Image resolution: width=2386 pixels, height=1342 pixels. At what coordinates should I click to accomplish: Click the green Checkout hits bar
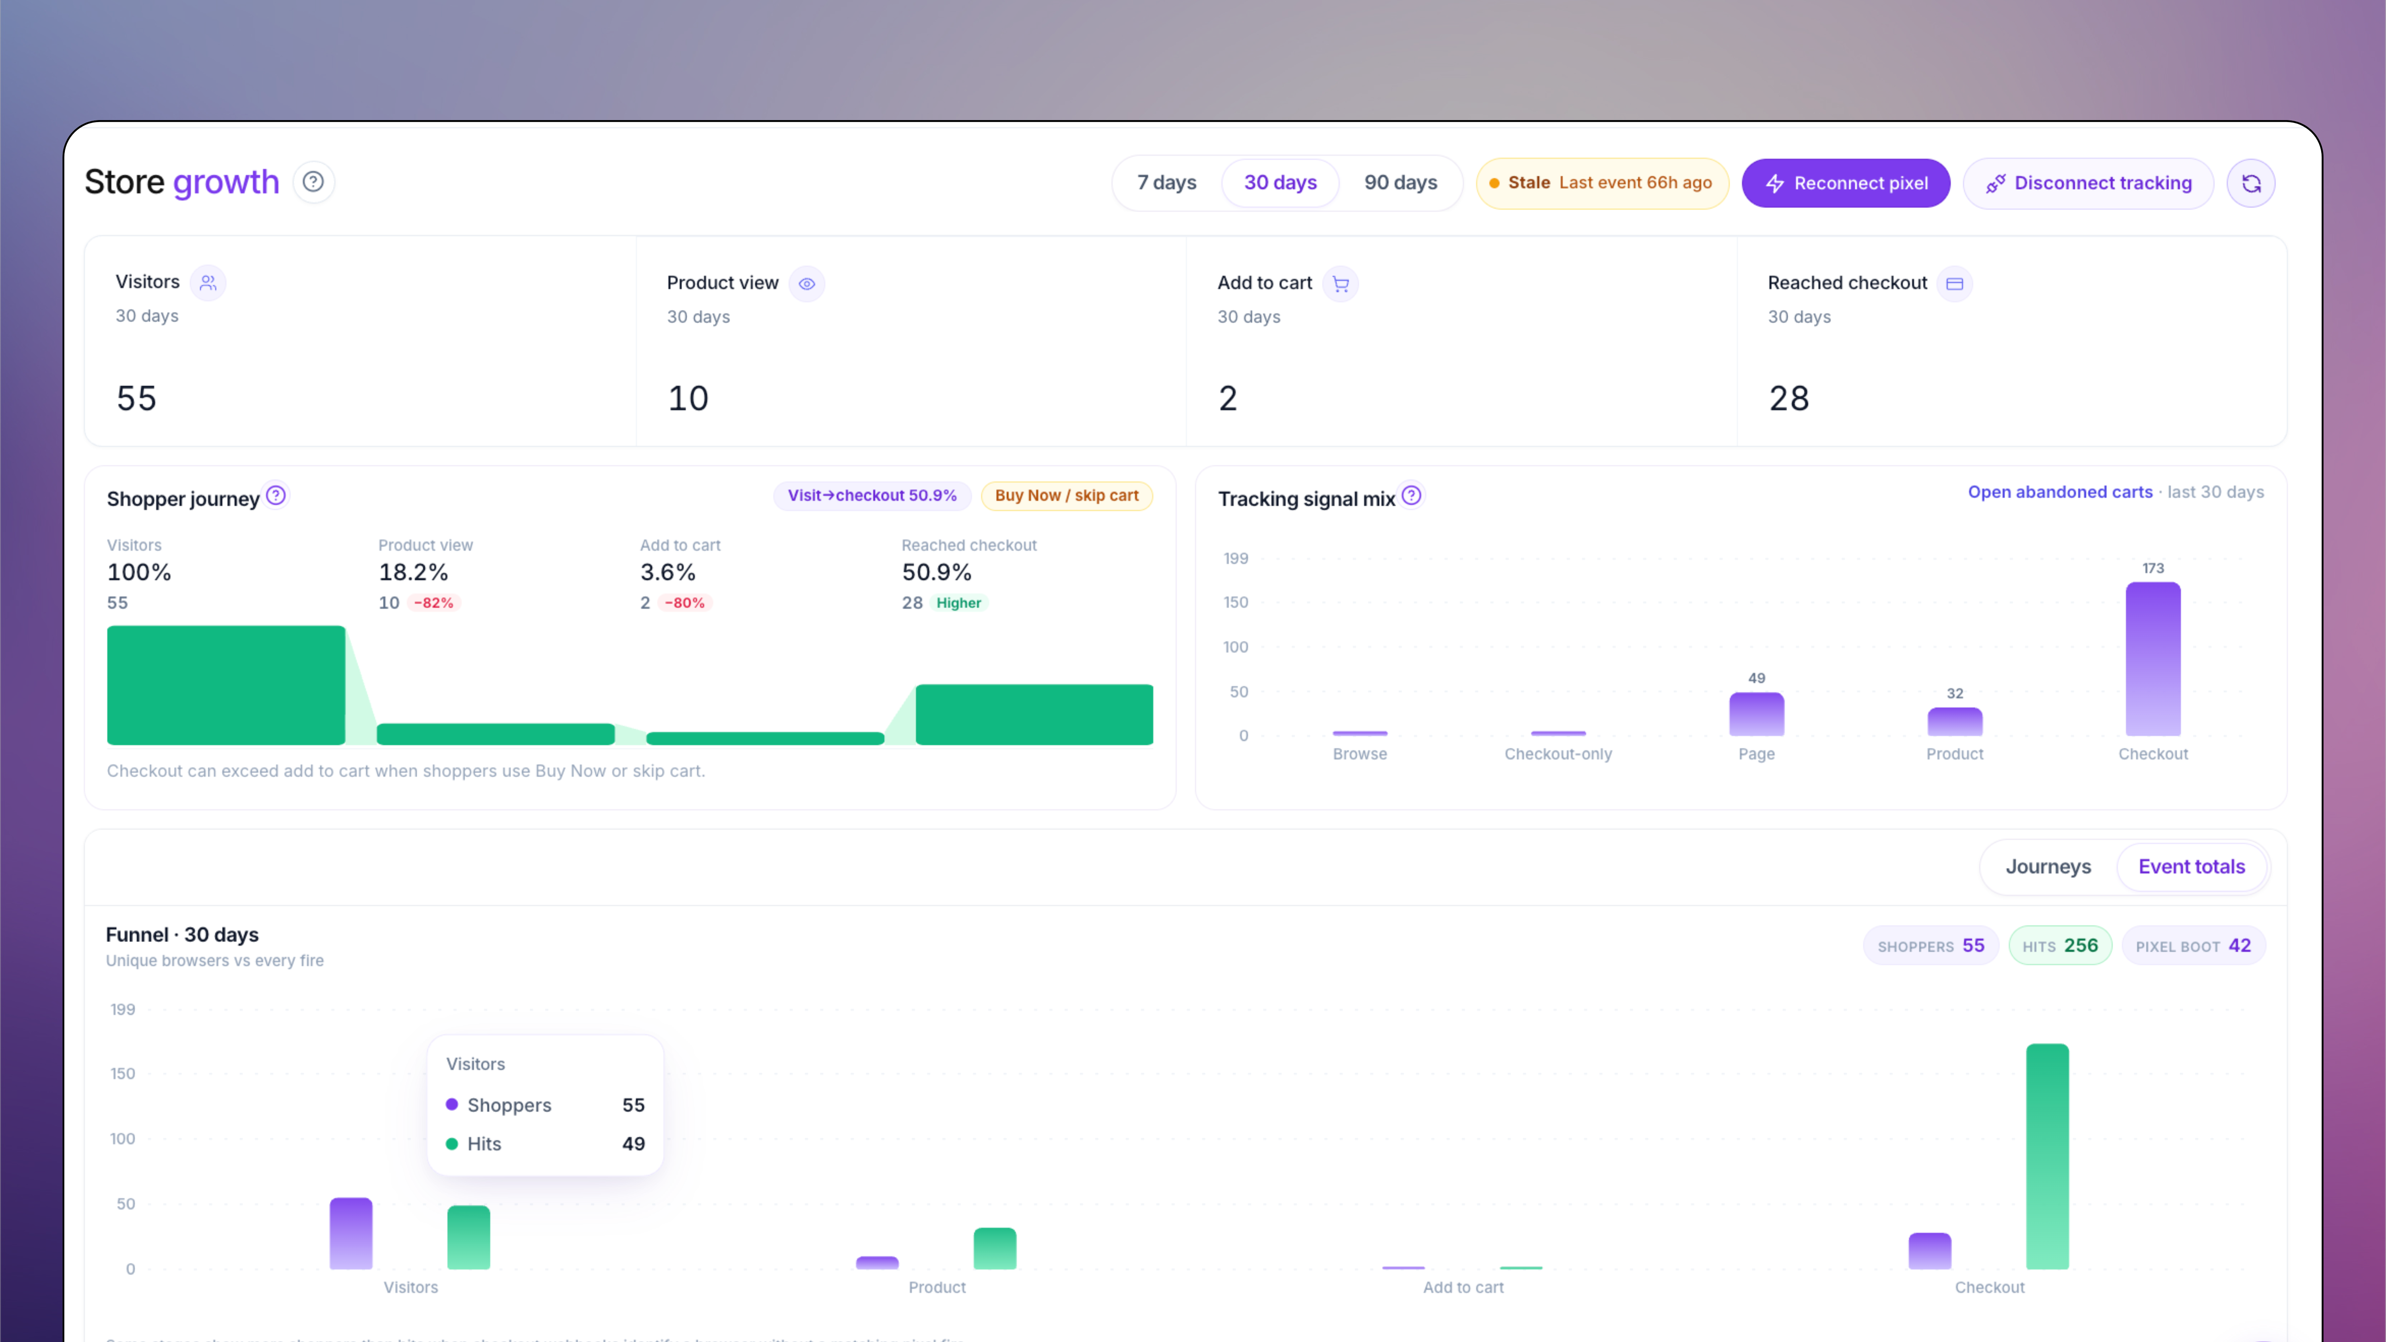tap(2047, 1157)
